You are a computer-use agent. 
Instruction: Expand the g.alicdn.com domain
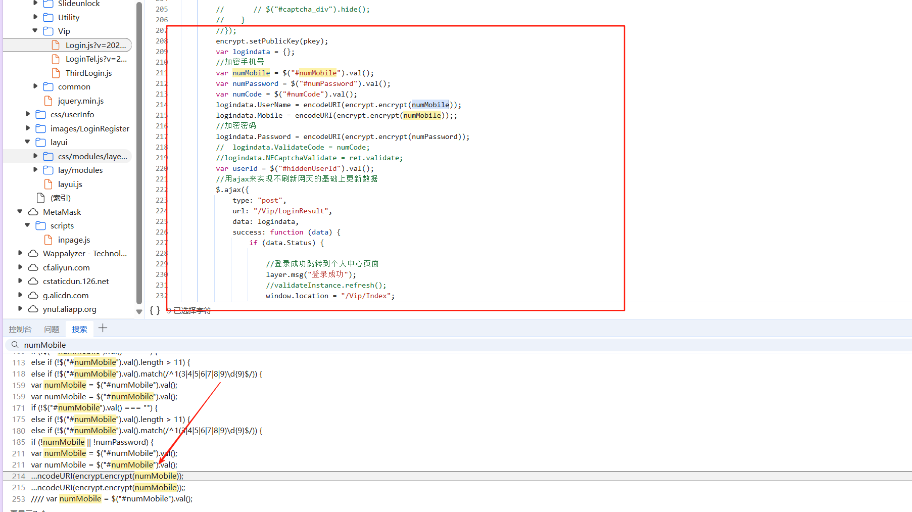click(20, 295)
